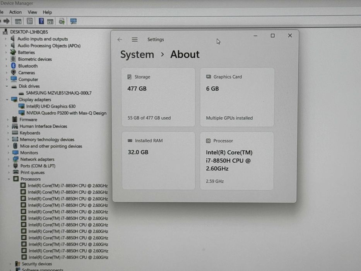Click the Security devices icon
The width and height of the screenshot is (361, 271).
(x=17, y=263)
